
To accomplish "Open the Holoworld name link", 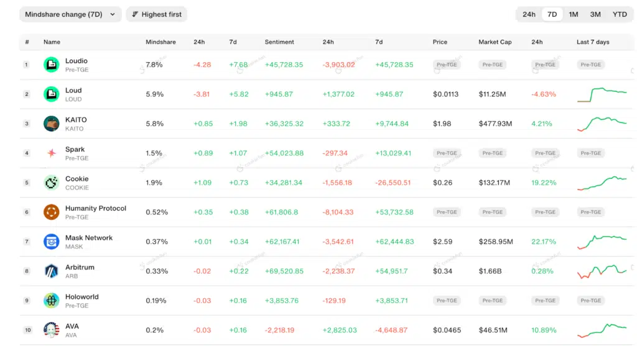I will coord(81,297).
